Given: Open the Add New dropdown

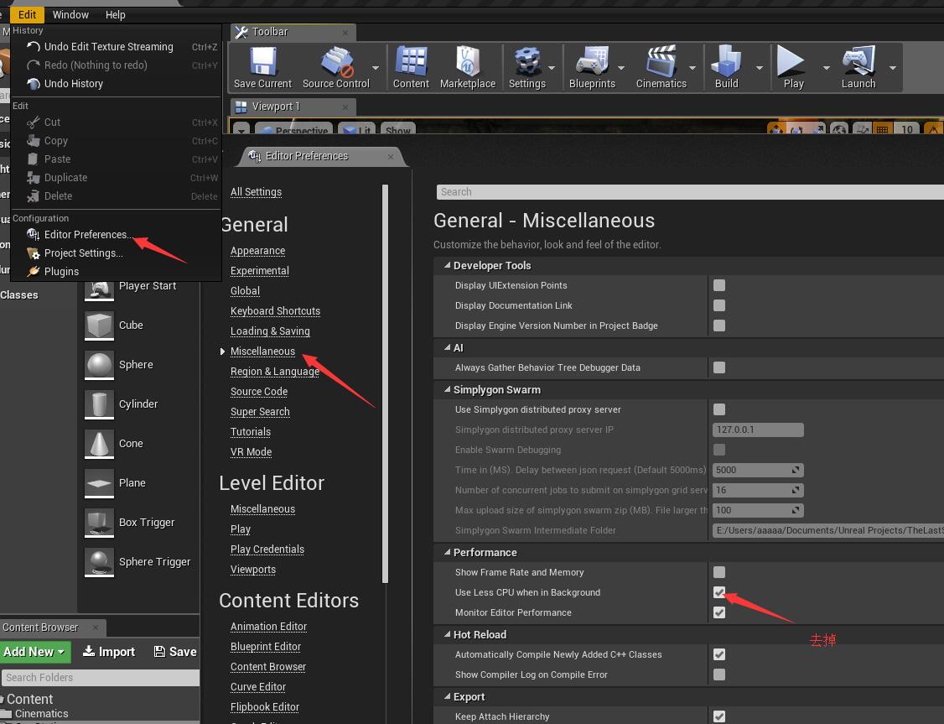Looking at the screenshot, I should point(35,652).
